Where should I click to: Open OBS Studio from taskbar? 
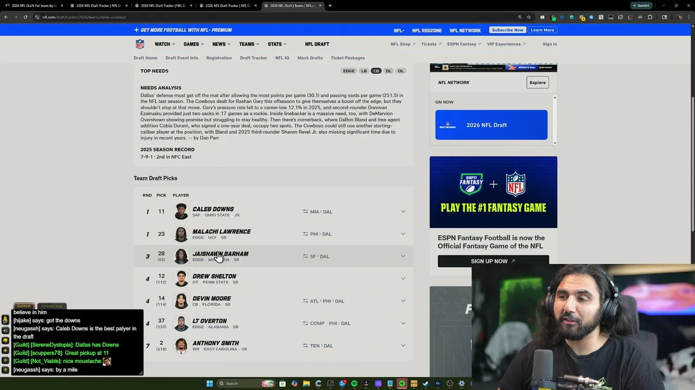point(450,383)
